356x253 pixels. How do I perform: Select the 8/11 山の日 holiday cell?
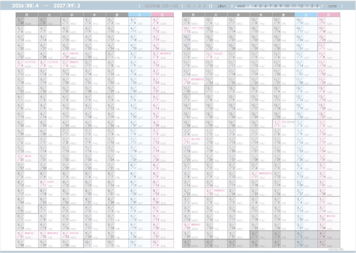click(49, 183)
